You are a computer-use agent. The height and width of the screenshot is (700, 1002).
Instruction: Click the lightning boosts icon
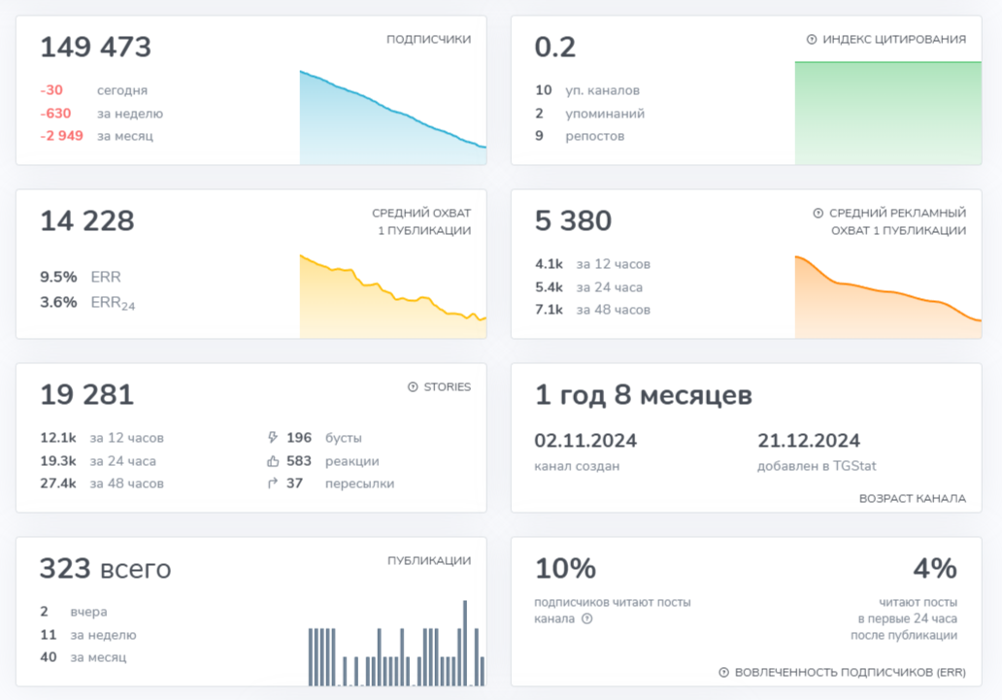(273, 437)
